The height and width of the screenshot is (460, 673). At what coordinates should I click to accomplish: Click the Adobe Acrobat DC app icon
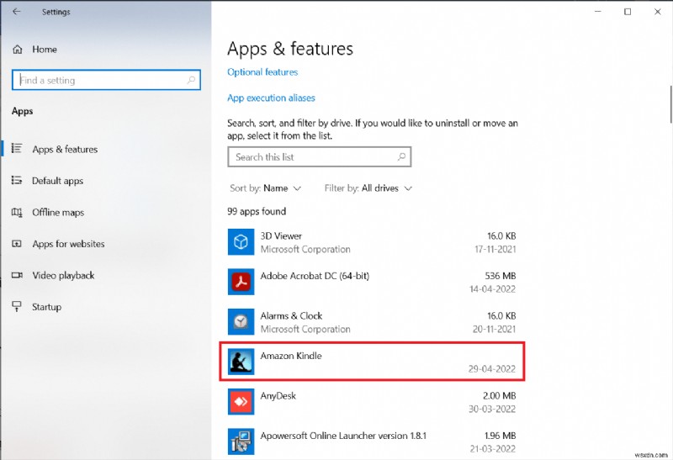[241, 282]
